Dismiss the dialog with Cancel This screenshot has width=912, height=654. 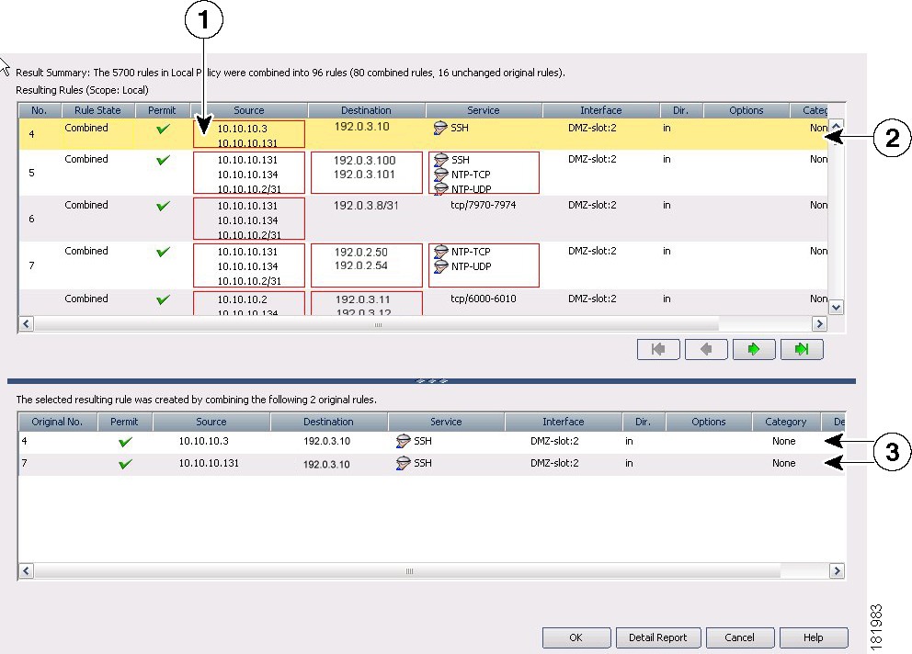pos(740,637)
